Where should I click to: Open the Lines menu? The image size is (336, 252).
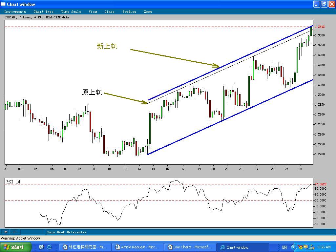[109, 12]
